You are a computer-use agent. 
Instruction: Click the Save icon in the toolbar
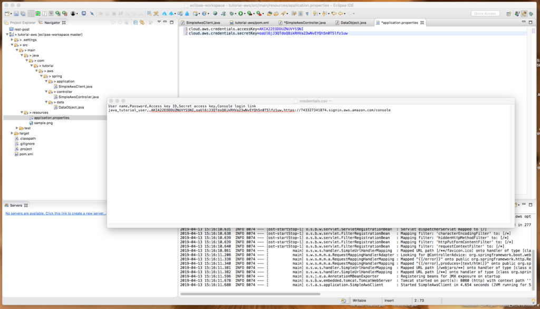tap(16, 13)
